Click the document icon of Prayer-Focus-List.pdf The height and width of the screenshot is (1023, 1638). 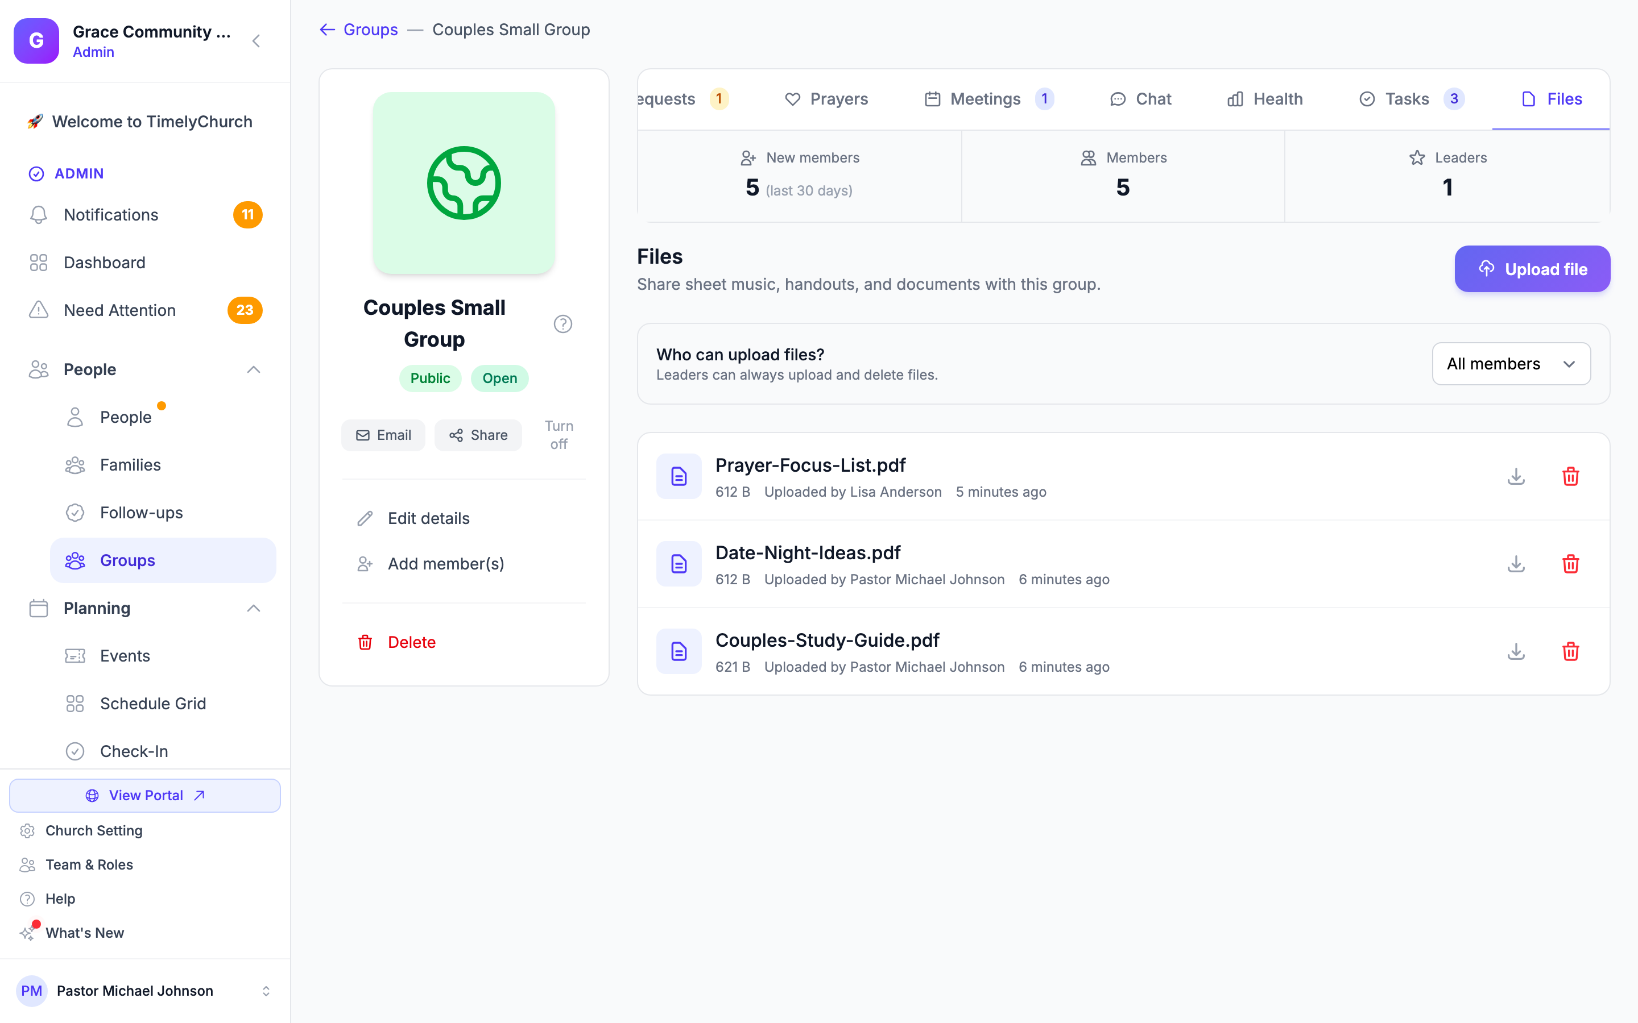(x=678, y=476)
